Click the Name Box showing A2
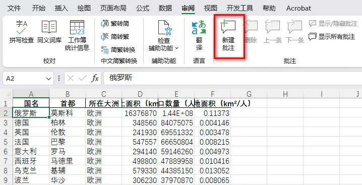 coord(24,79)
